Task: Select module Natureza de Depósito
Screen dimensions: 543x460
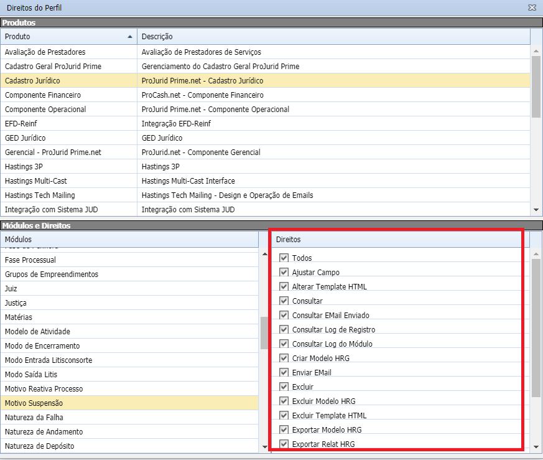Action: (x=129, y=446)
